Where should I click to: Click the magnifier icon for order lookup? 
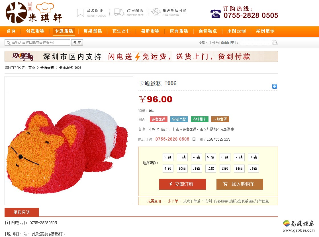[275, 42]
